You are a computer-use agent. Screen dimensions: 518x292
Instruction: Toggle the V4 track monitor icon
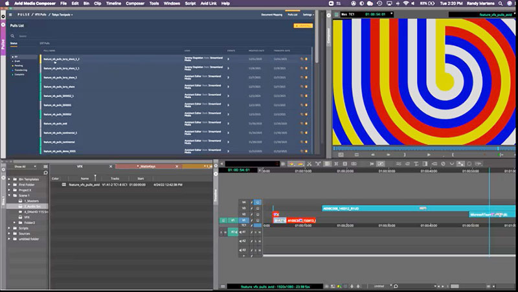click(257, 202)
